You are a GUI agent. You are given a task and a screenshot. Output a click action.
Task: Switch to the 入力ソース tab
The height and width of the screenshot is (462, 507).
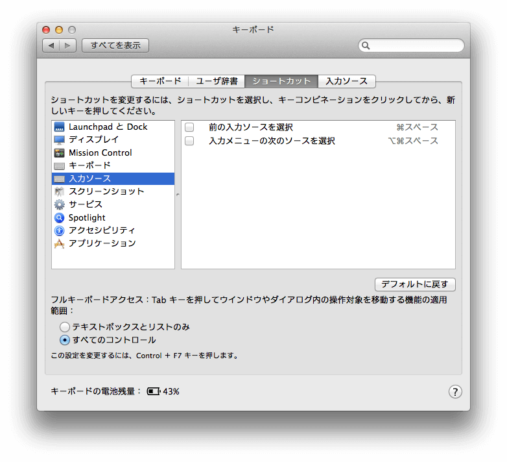point(347,81)
